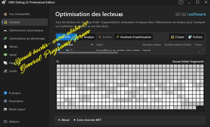Click the Cluster colored grid icon

[172, 37]
